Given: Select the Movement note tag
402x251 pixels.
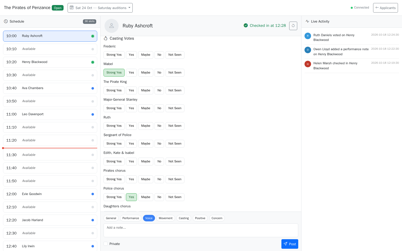Looking at the screenshot, I should tap(166, 218).
